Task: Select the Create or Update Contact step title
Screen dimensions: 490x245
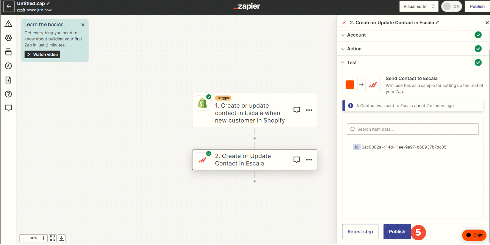Action: [x=243, y=160]
